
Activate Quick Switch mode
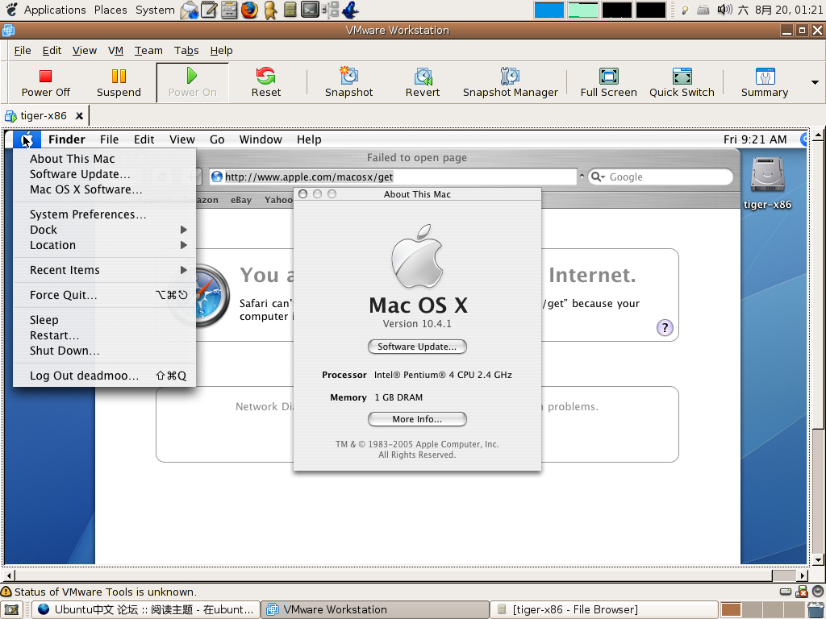coord(682,82)
